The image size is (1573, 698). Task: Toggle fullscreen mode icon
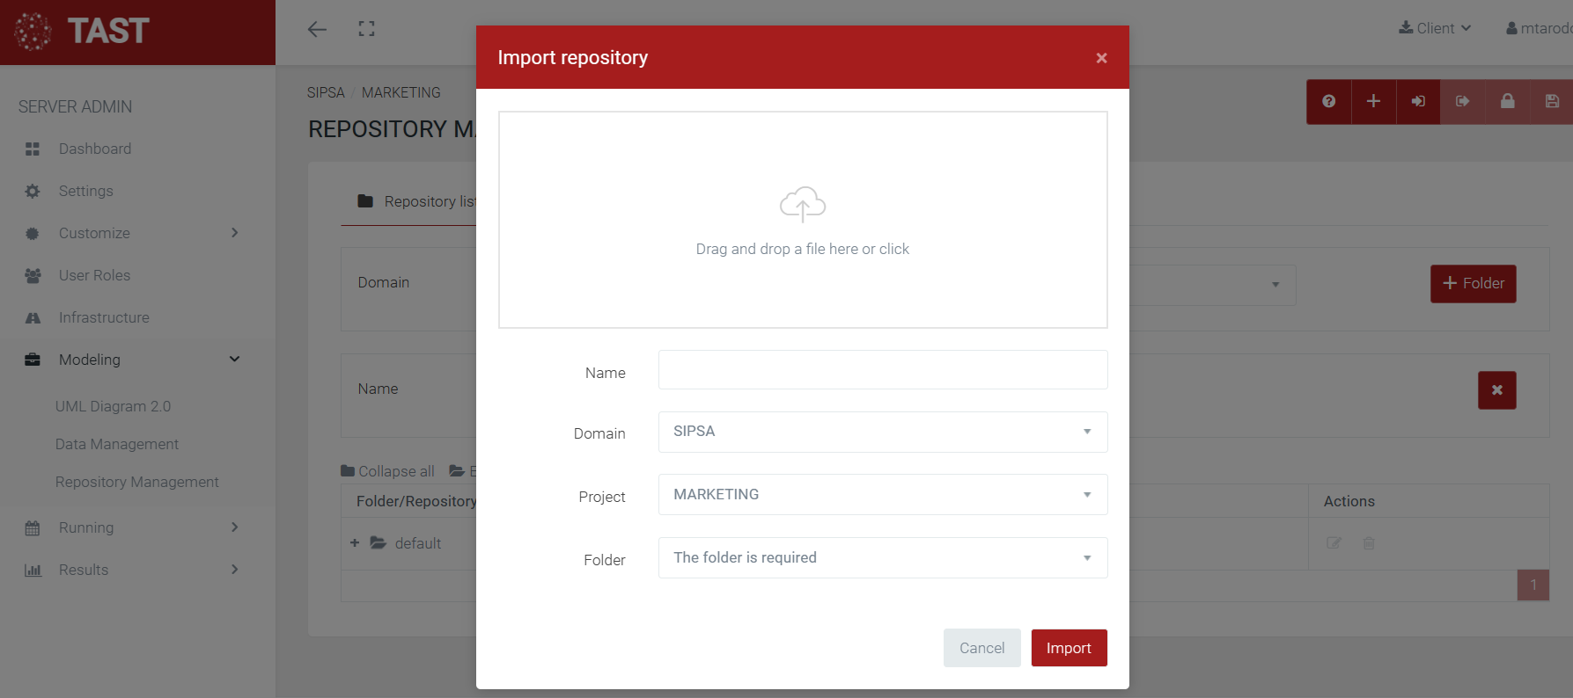click(x=366, y=29)
